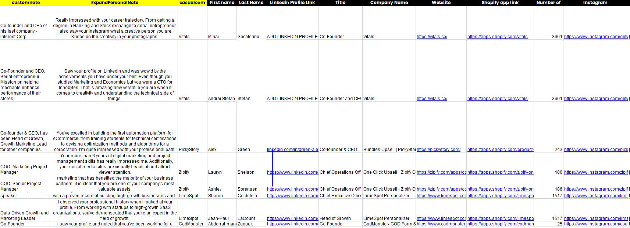Select the Chief Executive Officer title cell
The image size is (630, 228).
point(341,196)
